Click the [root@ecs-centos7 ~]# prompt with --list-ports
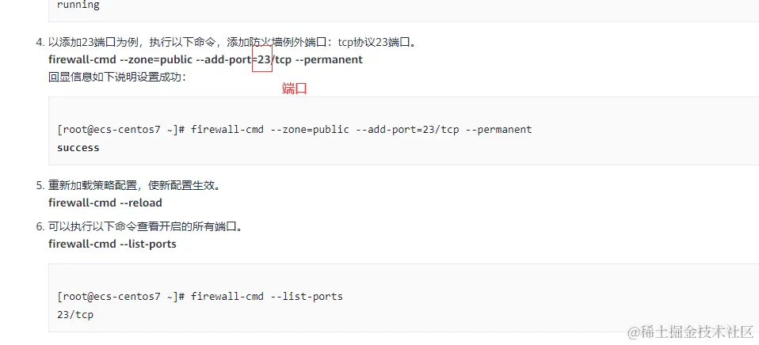 tap(121, 296)
